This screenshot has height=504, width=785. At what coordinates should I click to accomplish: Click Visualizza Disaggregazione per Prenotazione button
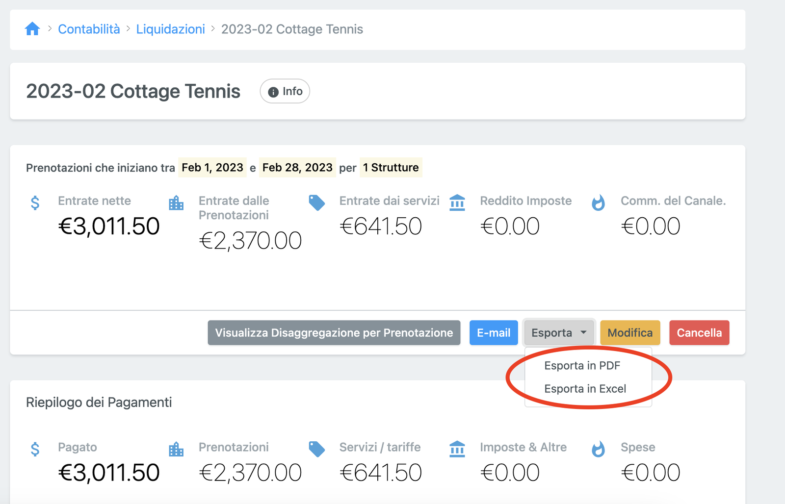coord(334,333)
